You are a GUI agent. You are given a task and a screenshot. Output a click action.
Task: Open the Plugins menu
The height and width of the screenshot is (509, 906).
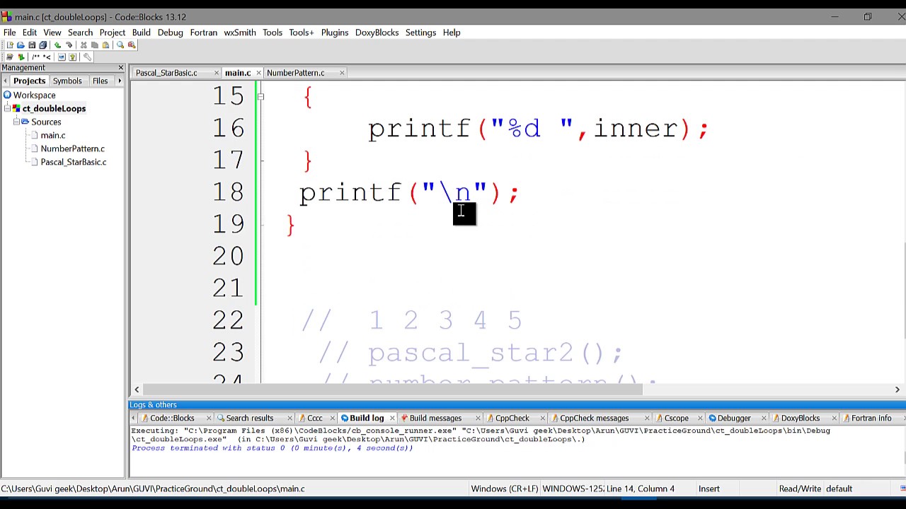point(335,33)
